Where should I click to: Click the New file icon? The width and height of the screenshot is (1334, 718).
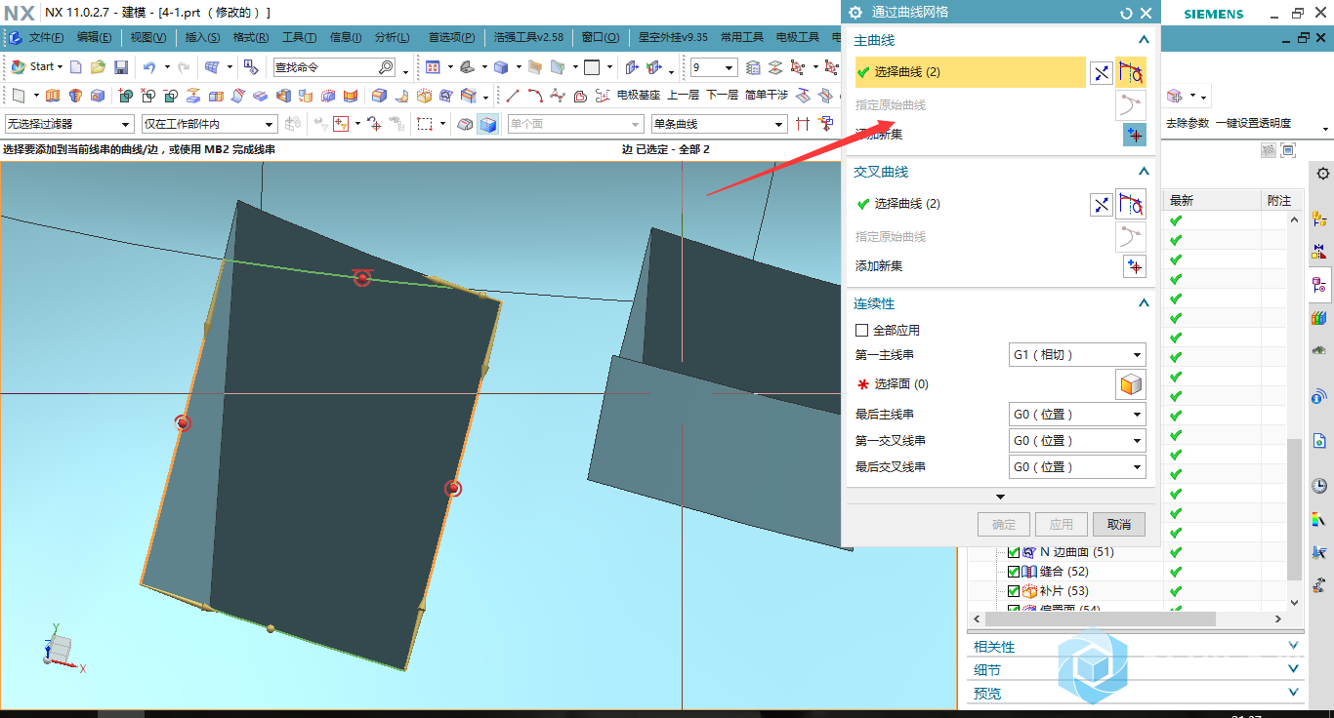tap(76, 67)
